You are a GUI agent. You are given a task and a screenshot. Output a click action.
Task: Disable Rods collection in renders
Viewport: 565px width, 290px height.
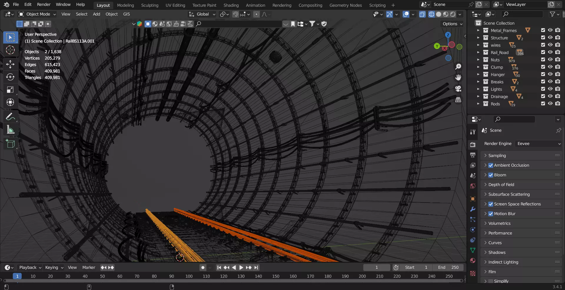pyautogui.click(x=558, y=104)
